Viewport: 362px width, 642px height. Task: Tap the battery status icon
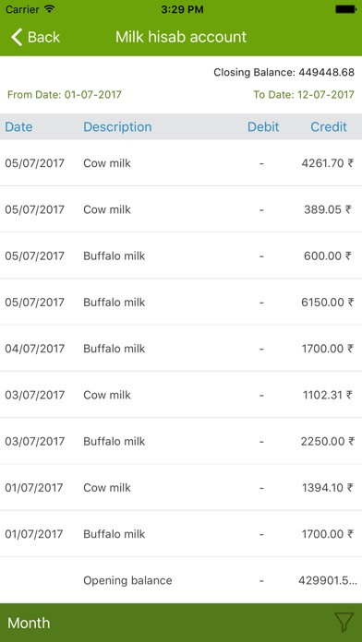pyautogui.click(x=345, y=9)
